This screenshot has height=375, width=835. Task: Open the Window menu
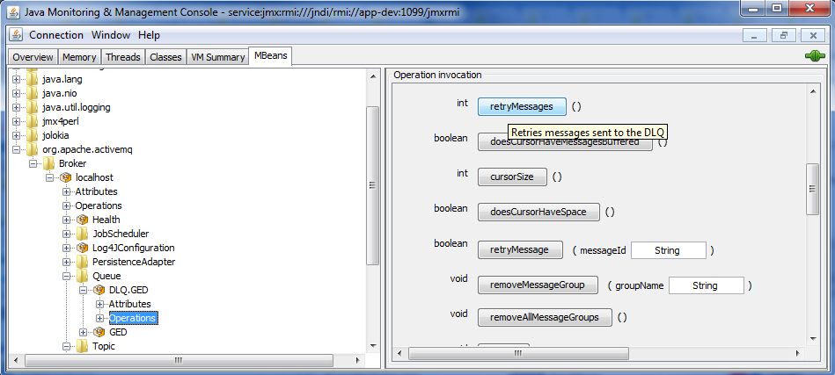tap(111, 35)
